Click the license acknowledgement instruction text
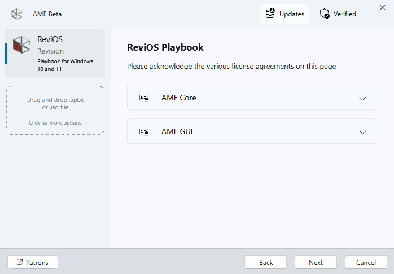The height and width of the screenshot is (274, 394). click(x=231, y=66)
